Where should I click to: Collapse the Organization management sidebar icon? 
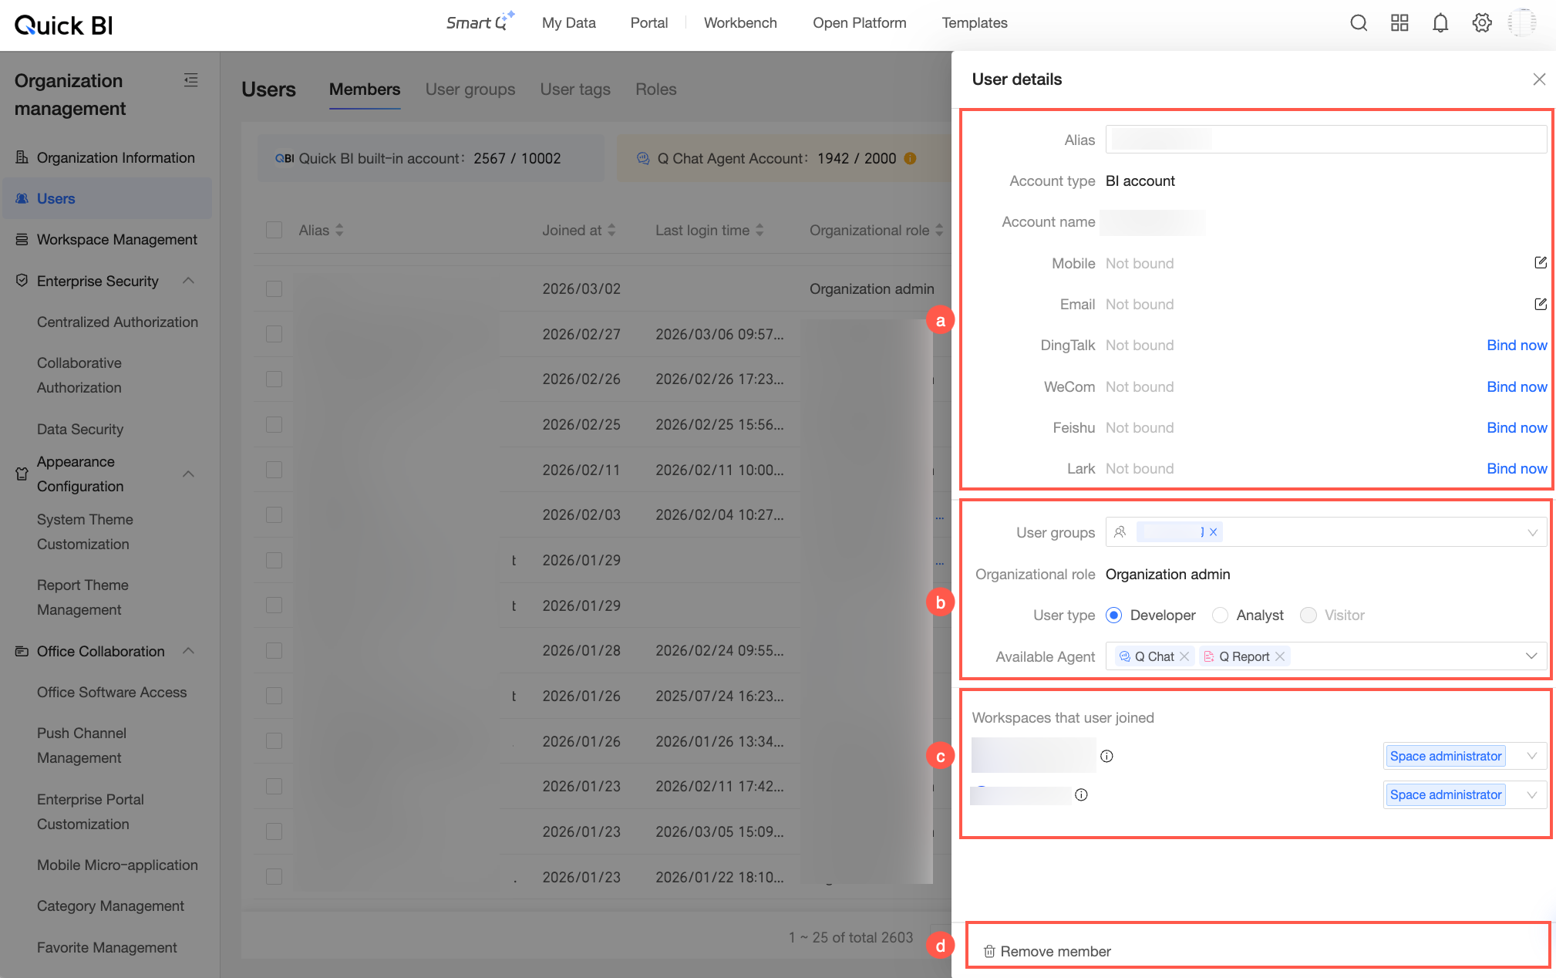(191, 80)
